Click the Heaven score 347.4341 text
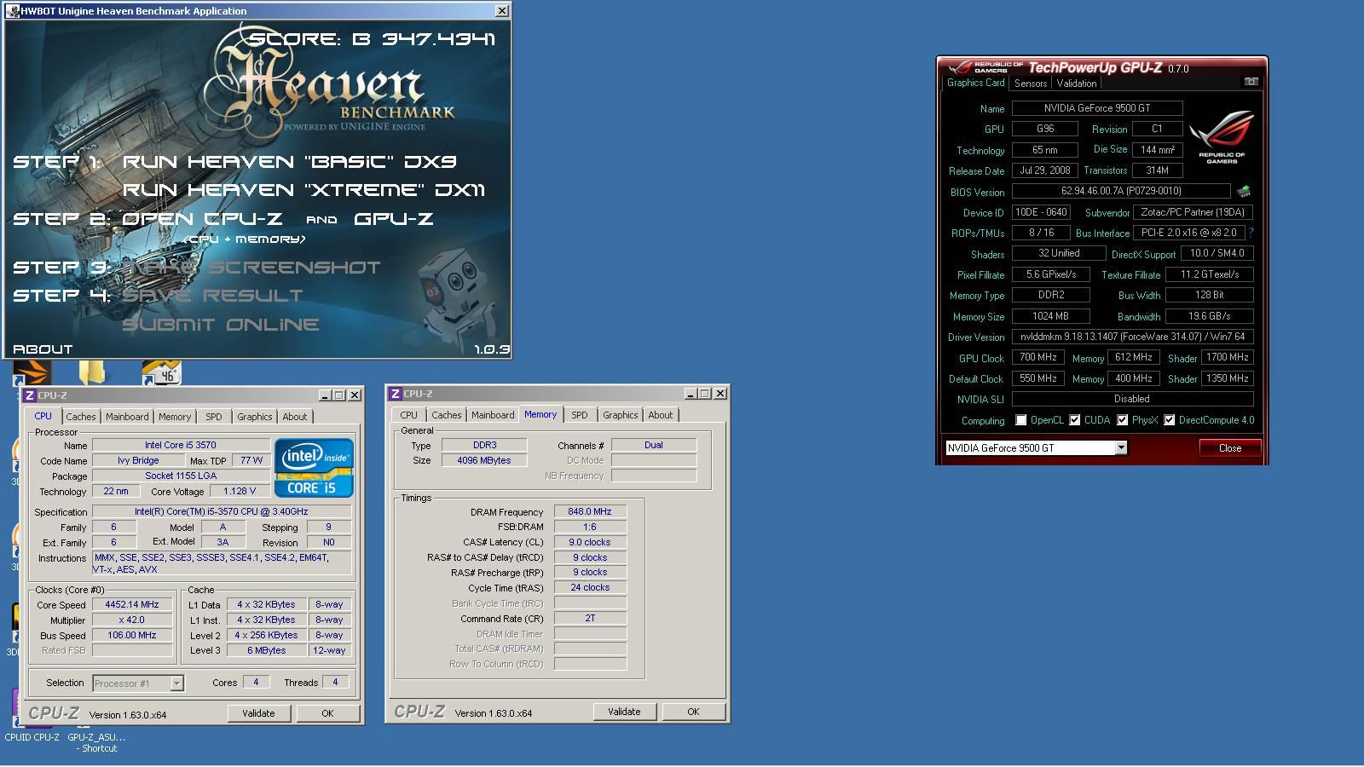The height and width of the screenshot is (767, 1364). [438, 39]
